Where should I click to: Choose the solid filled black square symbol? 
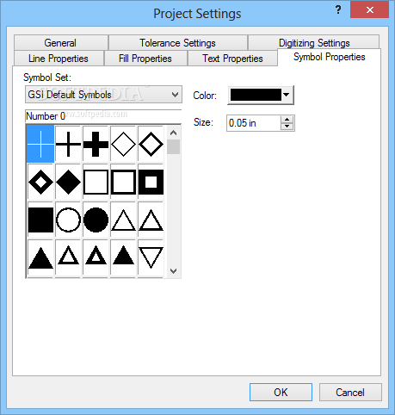(x=40, y=220)
